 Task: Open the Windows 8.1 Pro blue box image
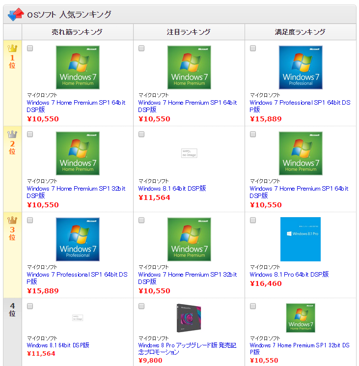click(x=301, y=239)
